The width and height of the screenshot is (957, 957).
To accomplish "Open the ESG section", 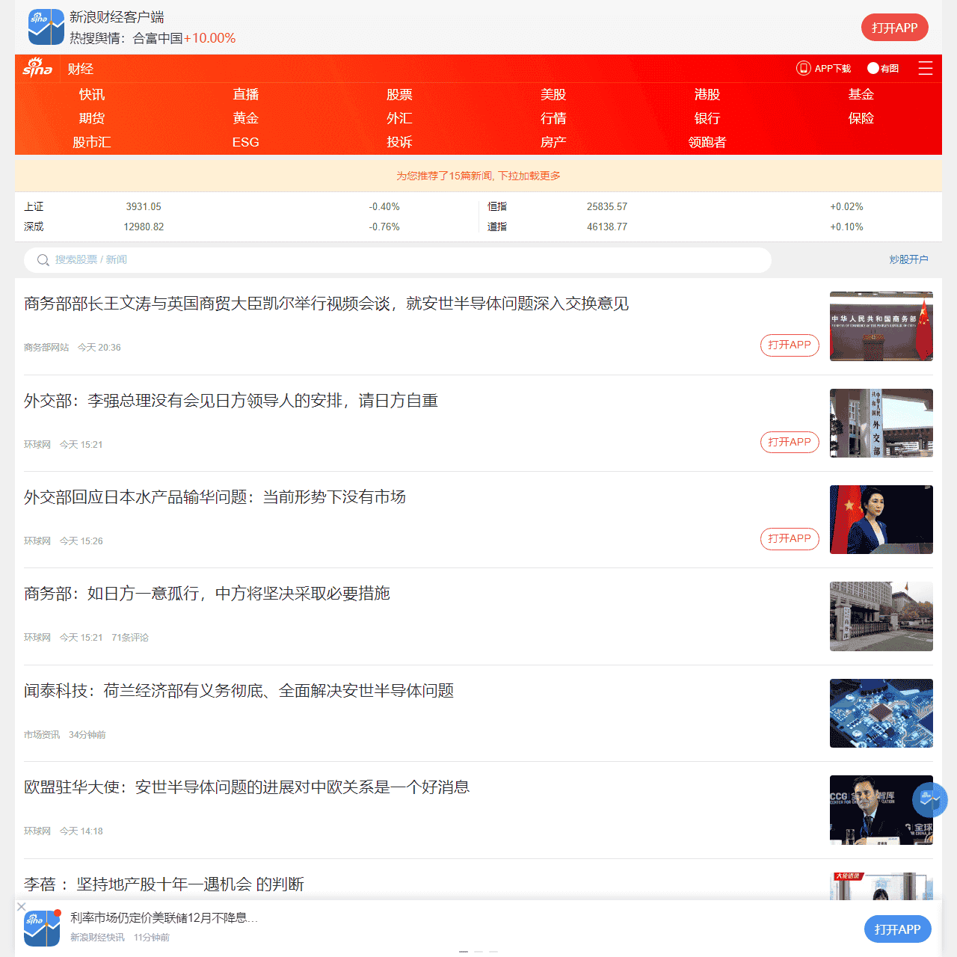I will coord(246,141).
